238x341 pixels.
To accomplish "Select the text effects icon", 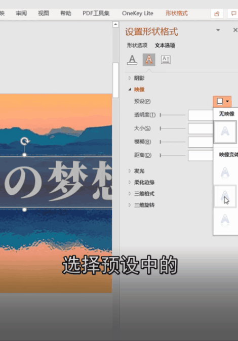I will click(149, 60).
